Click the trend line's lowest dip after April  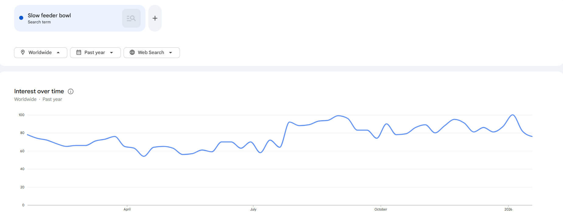pos(144,156)
